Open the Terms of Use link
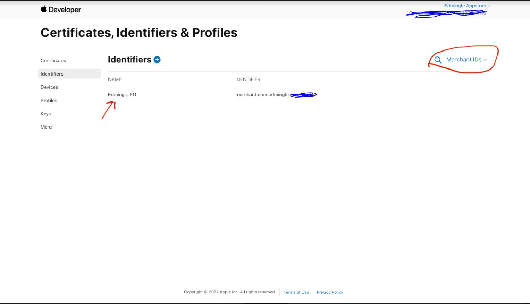The height and width of the screenshot is (304, 530). (296, 292)
